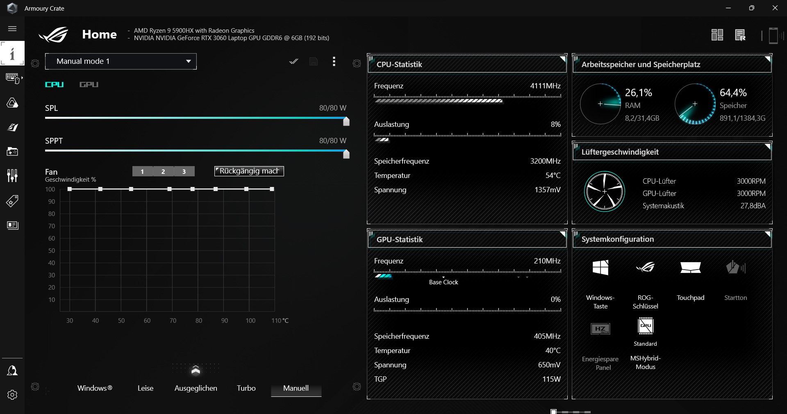Expand the mode panel with up chevron
Image resolution: width=787 pixels, height=414 pixels.
tap(196, 370)
